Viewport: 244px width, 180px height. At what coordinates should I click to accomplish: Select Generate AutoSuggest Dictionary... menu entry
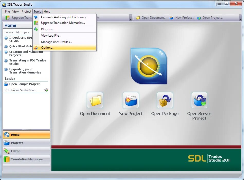(x=65, y=17)
